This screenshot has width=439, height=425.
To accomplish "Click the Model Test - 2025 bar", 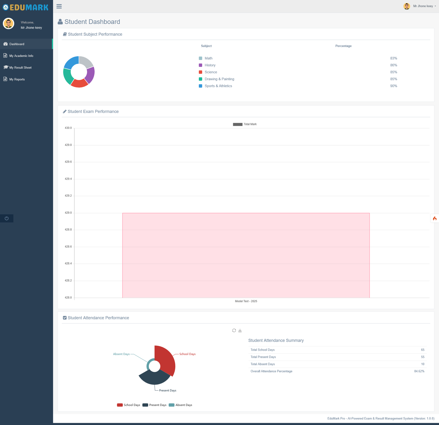I will (246, 255).
